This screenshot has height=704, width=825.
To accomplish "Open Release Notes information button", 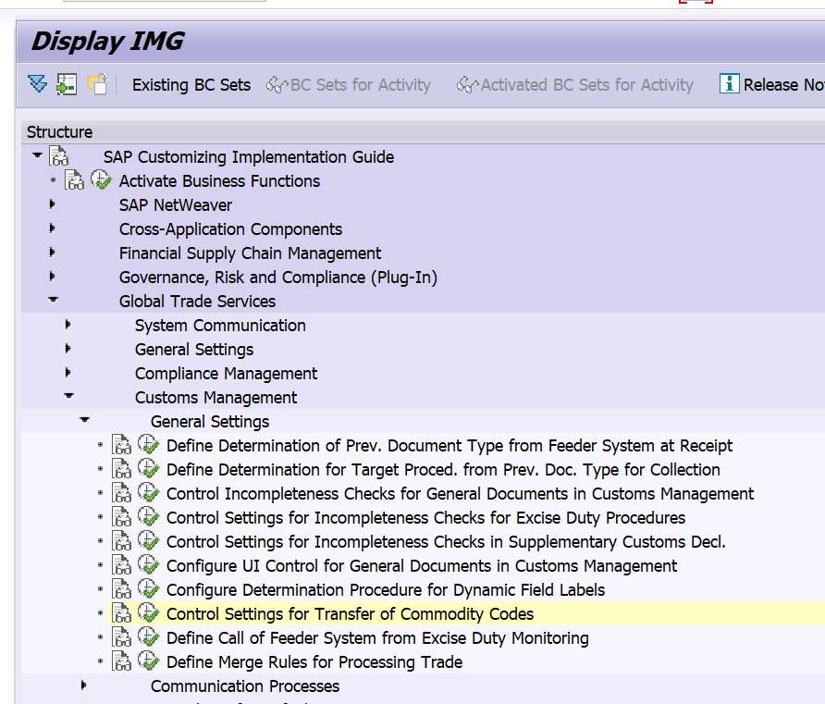I will [771, 84].
